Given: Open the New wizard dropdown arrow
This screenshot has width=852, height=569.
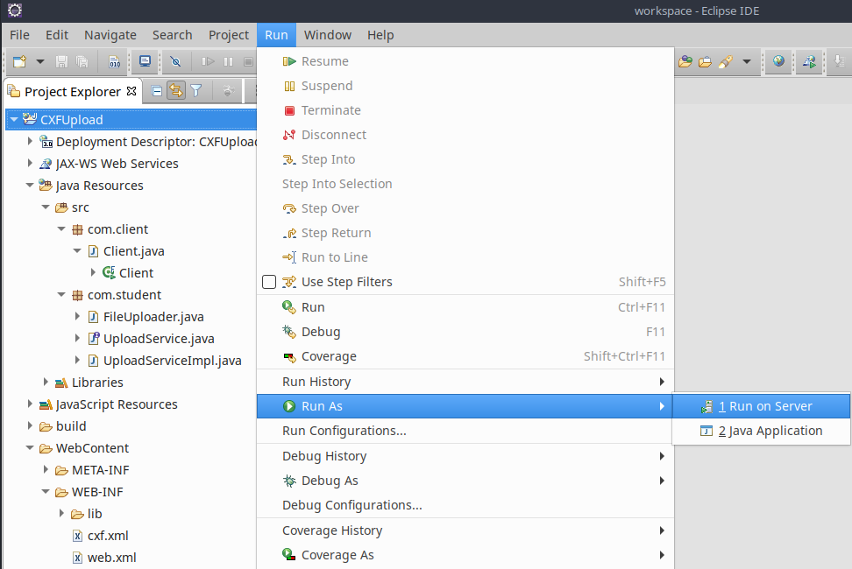Looking at the screenshot, I should 40,61.
